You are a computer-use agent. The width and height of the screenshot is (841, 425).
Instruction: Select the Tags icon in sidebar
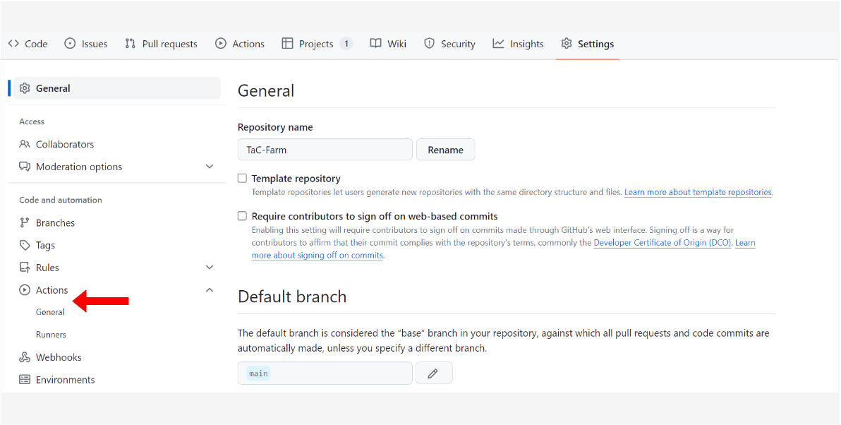click(25, 245)
